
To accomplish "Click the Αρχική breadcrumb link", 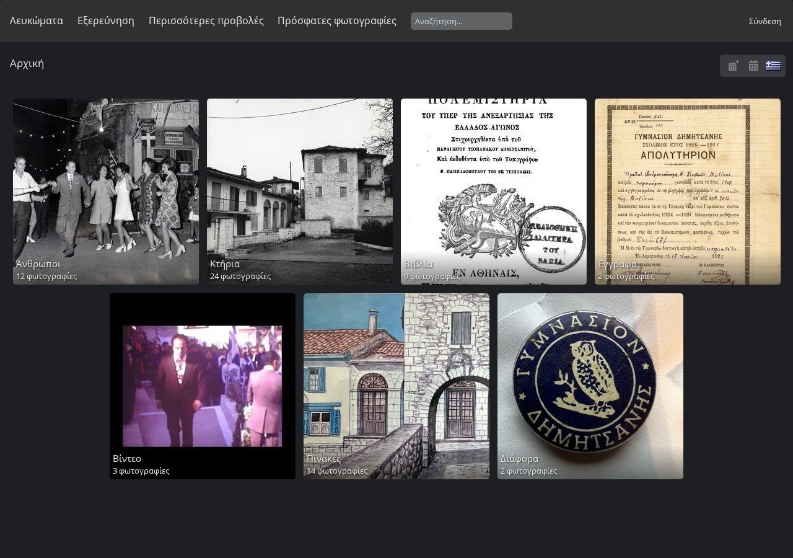I will pos(27,63).
